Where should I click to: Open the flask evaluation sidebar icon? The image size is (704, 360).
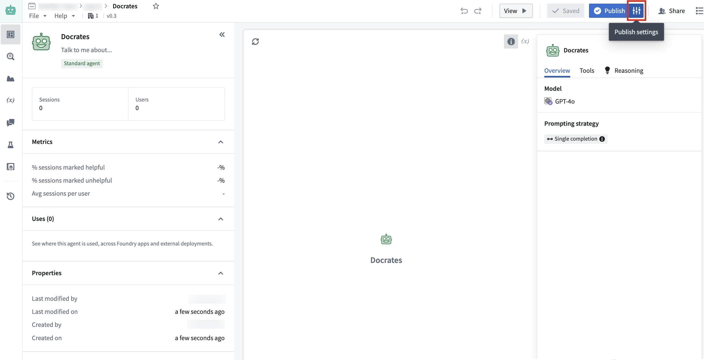tap(10, 145)
